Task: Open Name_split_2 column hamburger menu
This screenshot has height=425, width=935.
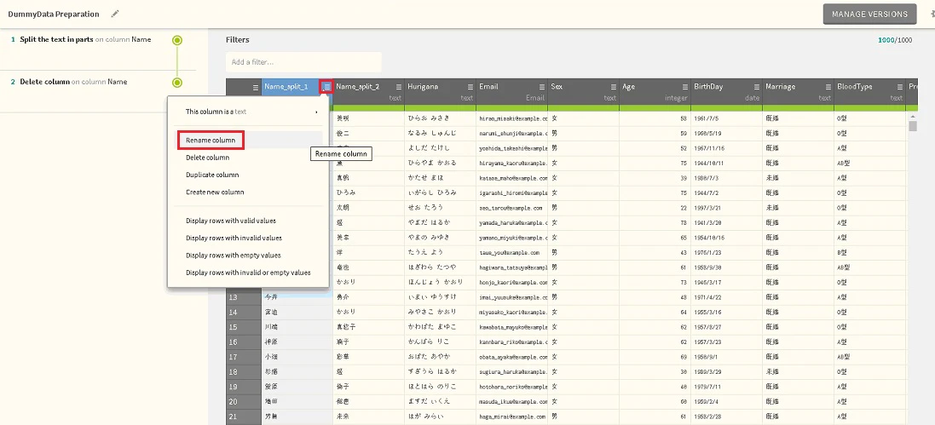Action: click(398, 86)
